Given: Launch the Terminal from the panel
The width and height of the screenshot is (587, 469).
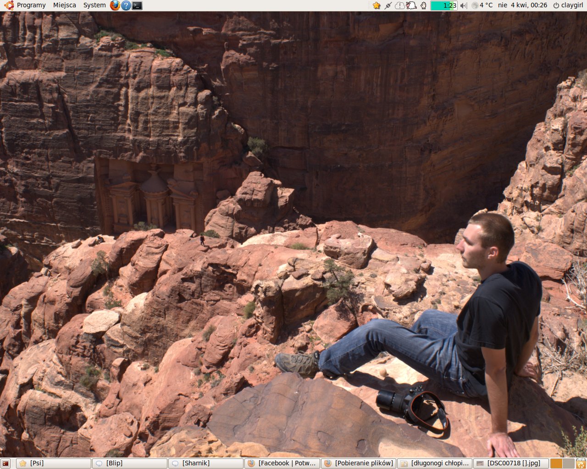Looking at the screenshot, I should pyautogui.click(x=137, y=5).
